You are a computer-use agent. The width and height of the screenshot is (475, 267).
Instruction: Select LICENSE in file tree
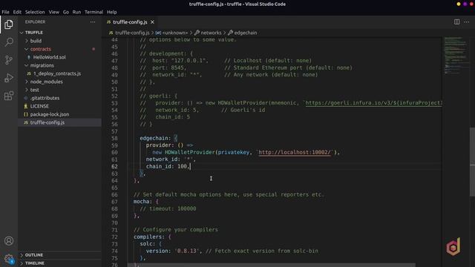pos(39,106)
